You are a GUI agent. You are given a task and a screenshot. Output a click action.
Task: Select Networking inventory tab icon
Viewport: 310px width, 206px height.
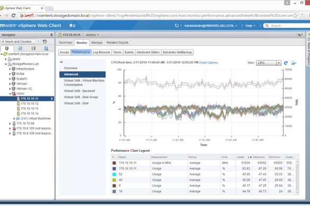pos(46,48)
